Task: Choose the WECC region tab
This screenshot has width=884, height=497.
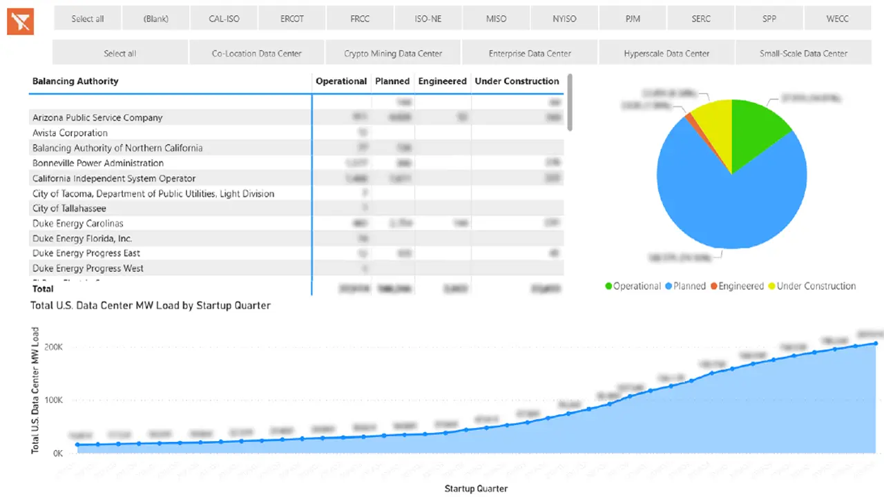Action: tap(837, 19)
